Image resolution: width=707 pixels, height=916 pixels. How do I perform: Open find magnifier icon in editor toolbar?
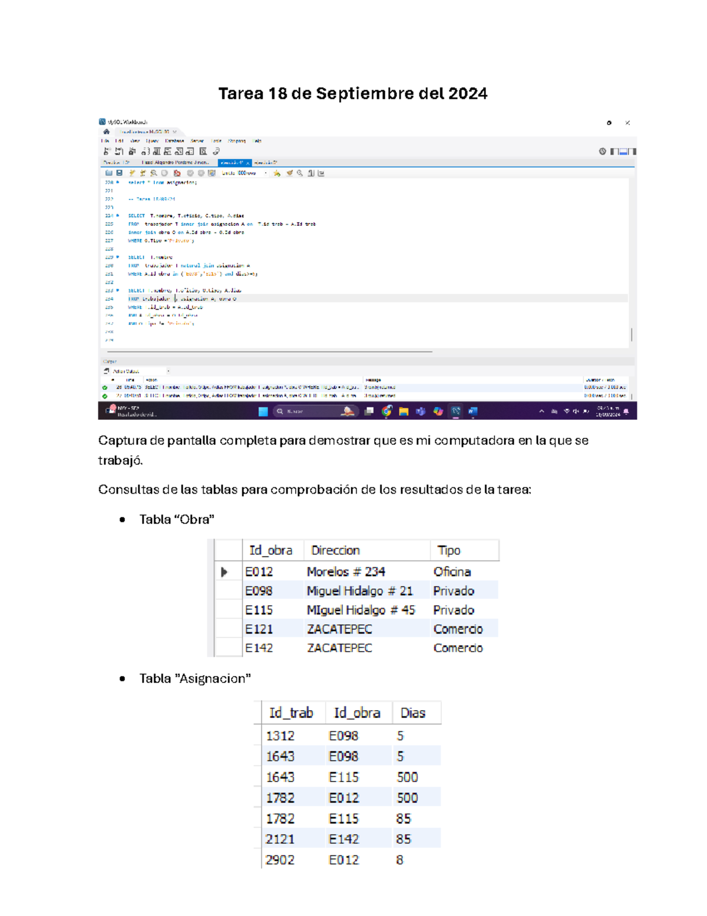tap(300, 173)
